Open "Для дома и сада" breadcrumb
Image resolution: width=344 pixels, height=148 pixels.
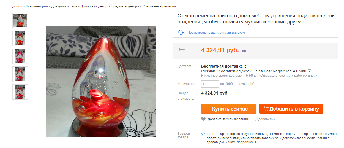(x=64, y=6)
